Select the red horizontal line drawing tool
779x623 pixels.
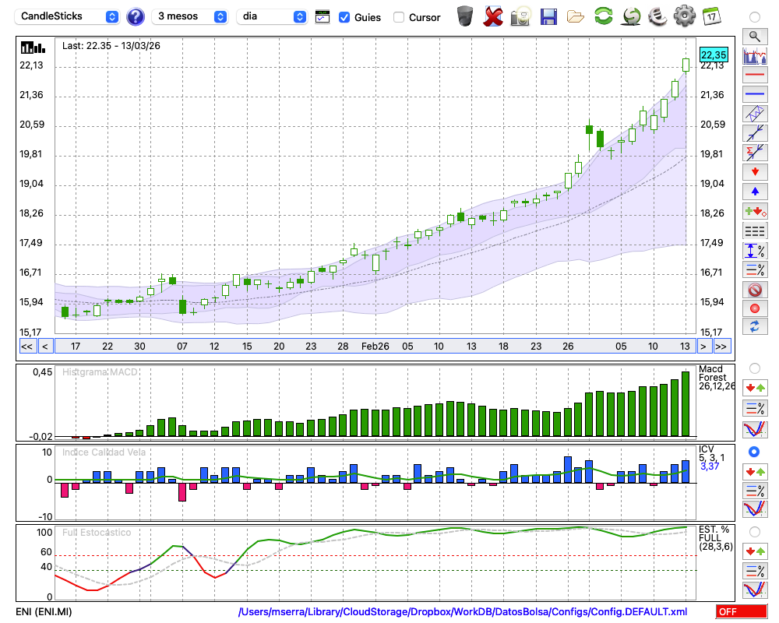(x=754, y=76)
